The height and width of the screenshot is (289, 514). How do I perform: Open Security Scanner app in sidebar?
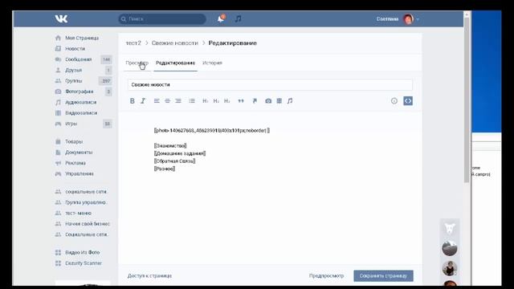[84, 263]
